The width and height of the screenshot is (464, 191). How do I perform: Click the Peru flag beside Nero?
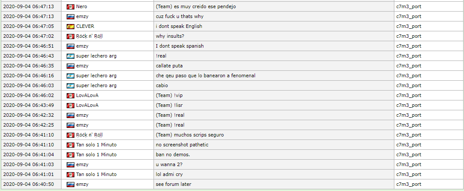[x=71, y=7]
